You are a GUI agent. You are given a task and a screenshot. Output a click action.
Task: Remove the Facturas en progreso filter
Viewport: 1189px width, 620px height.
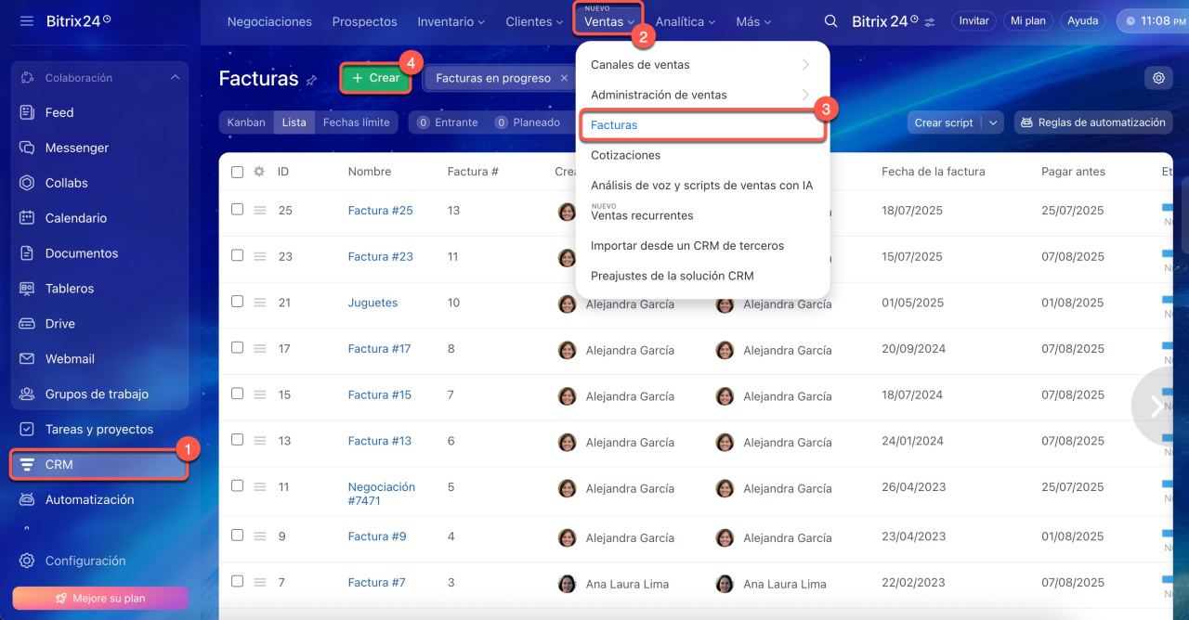(x=564, y=79)
